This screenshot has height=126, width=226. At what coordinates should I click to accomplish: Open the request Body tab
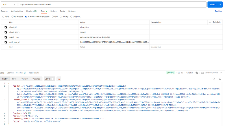(44, 11)
